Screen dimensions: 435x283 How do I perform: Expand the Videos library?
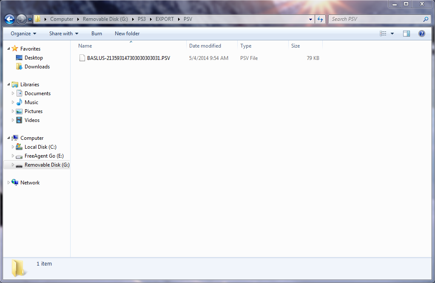click(x=13, y=120)
